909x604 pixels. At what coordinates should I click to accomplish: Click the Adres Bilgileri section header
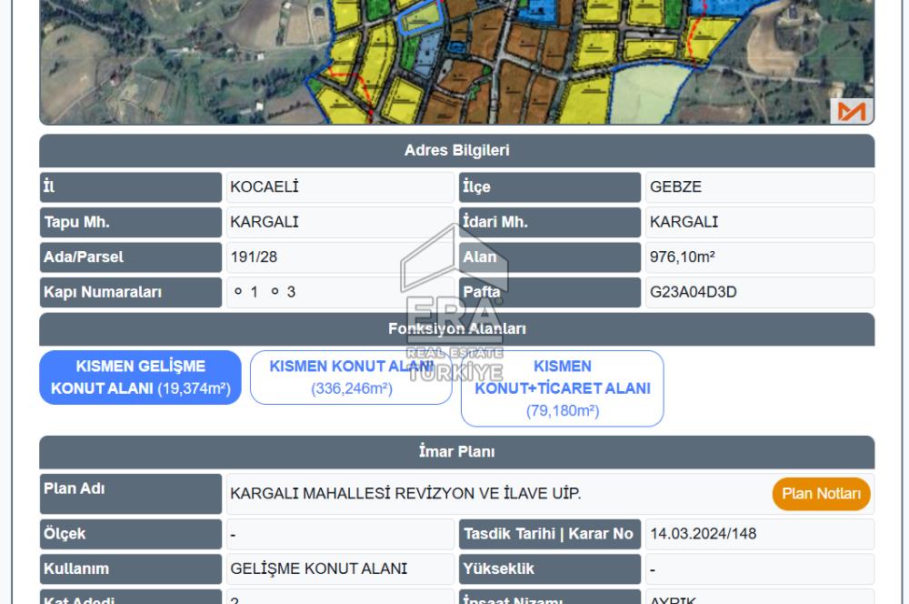[x=457, y=151]
